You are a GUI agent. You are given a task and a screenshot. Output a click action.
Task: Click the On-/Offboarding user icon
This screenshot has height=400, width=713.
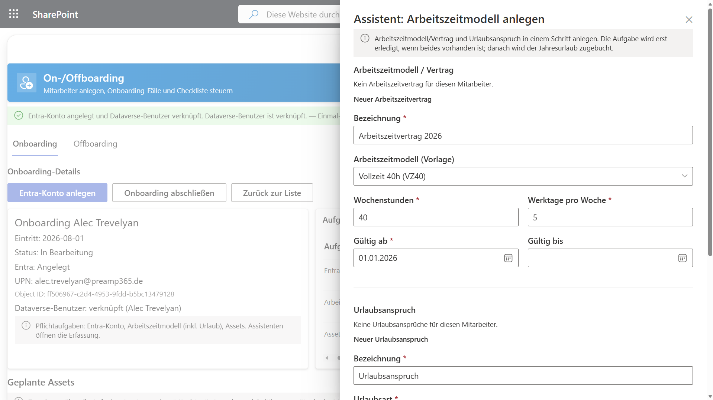click(x=26, y=82)
